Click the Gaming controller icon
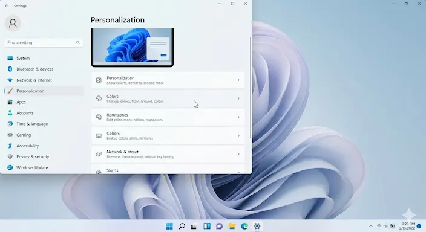 (10, 135)
